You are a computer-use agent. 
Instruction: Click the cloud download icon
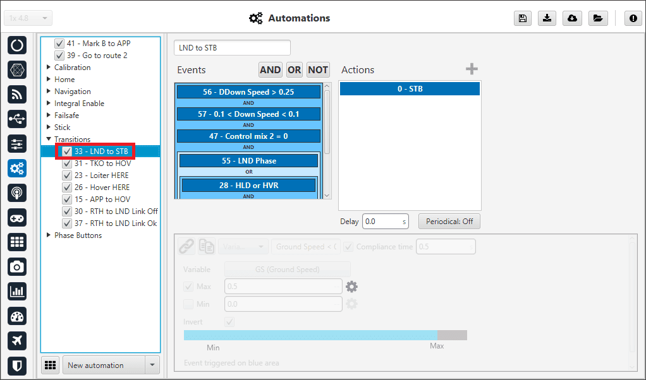[572, 18]
